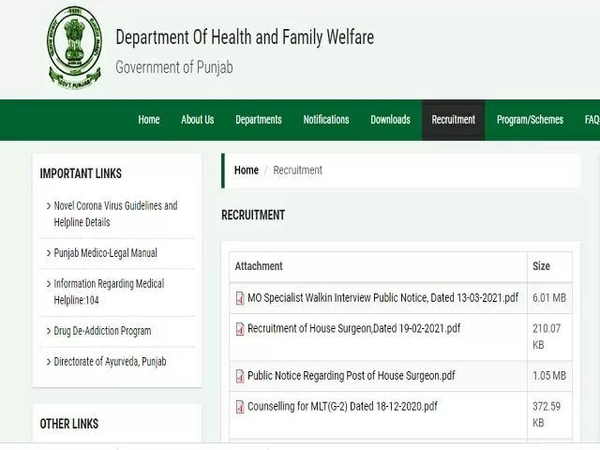This screenshot has height=450, width=600.
Task: Open Novel Corona Virus Guidelines link
Action: point(115,214)
